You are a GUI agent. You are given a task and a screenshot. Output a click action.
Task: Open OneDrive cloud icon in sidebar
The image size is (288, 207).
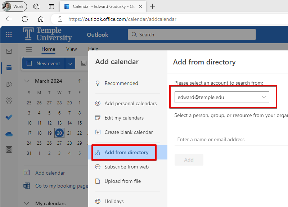pos(9,134)
